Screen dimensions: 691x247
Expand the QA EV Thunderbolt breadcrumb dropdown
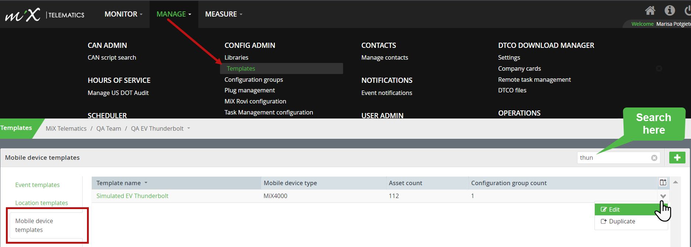[189, 128]
